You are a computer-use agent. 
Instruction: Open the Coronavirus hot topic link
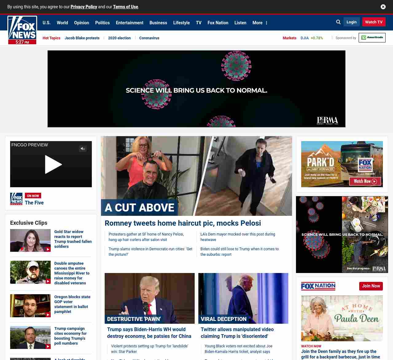pos(149,38)
